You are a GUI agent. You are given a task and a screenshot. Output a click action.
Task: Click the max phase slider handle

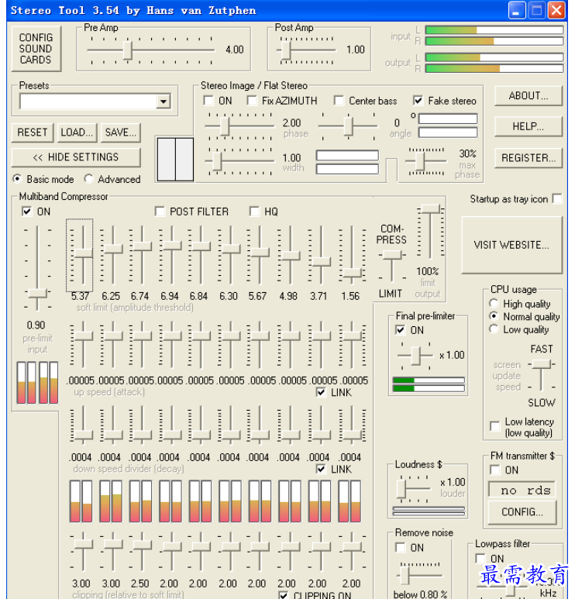click(420, 161)
